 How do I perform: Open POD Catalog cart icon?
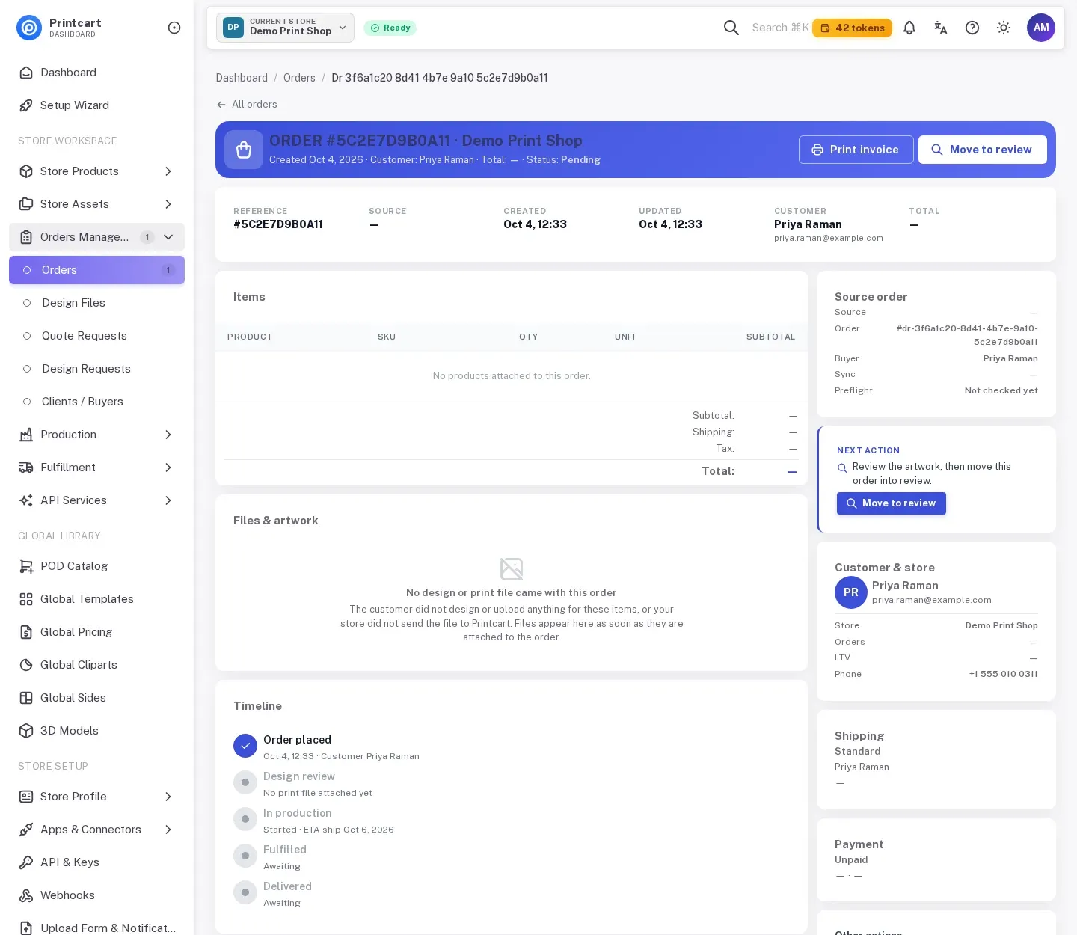click(26, 566)
